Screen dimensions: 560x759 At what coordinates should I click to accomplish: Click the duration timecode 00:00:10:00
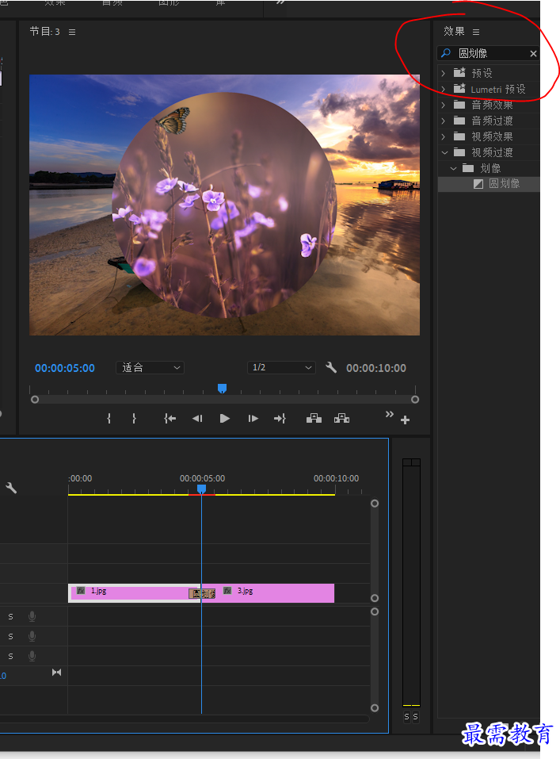tap(376, 368)
